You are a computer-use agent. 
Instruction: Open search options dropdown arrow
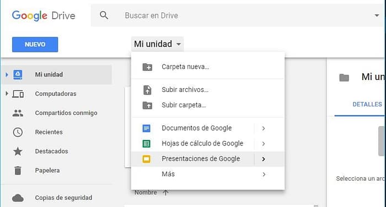(x=377, y=15)
